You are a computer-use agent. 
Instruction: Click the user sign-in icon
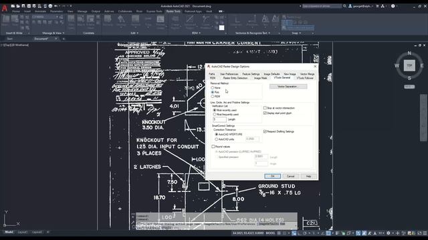point(350,6)
